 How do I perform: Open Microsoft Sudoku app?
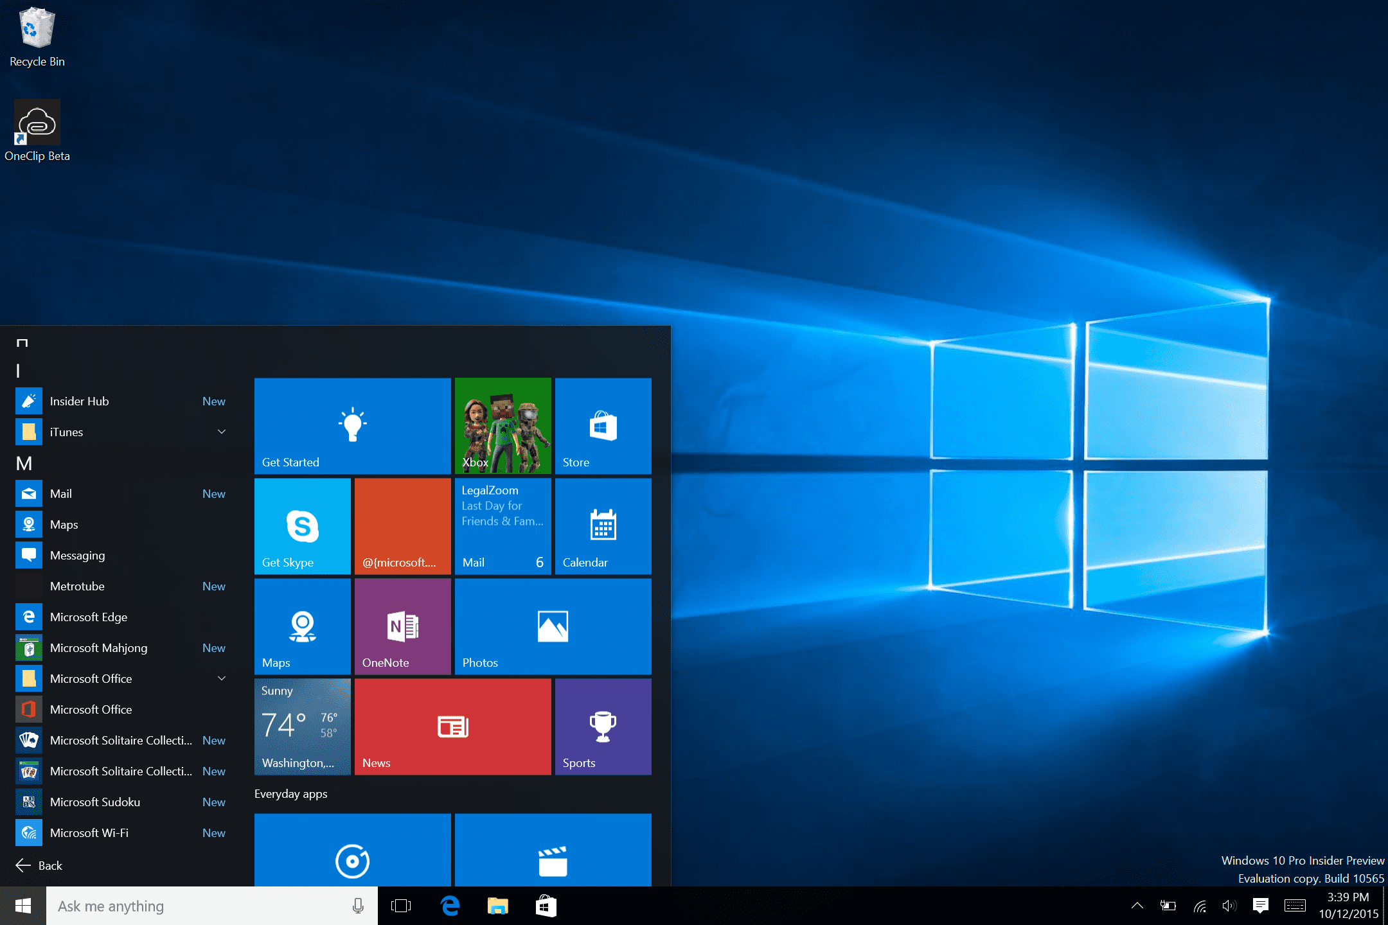click(122, 802)
